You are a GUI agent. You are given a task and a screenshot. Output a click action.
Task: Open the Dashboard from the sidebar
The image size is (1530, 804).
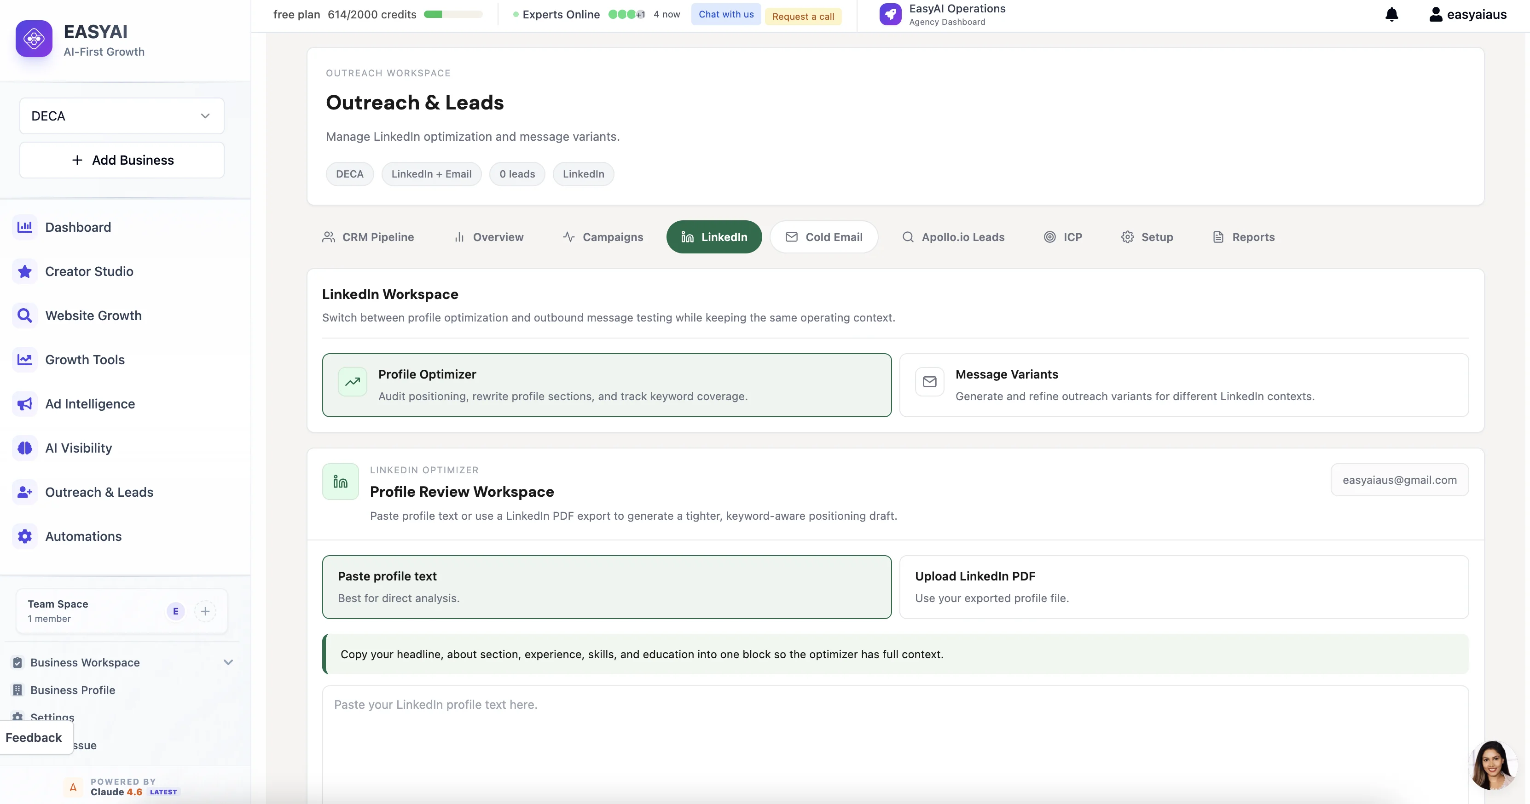point(78,227)
